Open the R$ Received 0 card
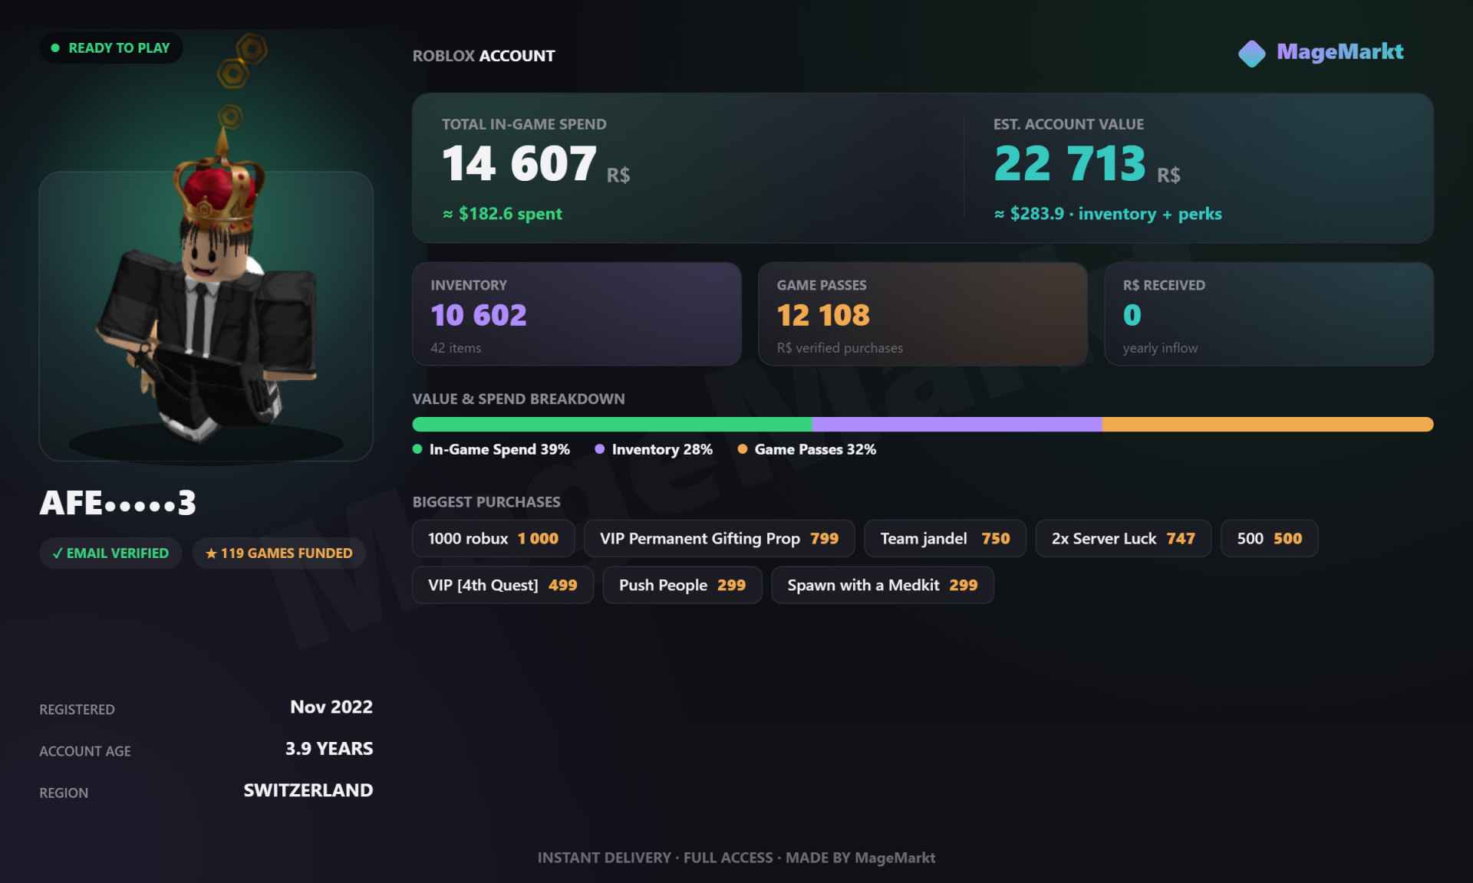 (x=1269, y=314)
